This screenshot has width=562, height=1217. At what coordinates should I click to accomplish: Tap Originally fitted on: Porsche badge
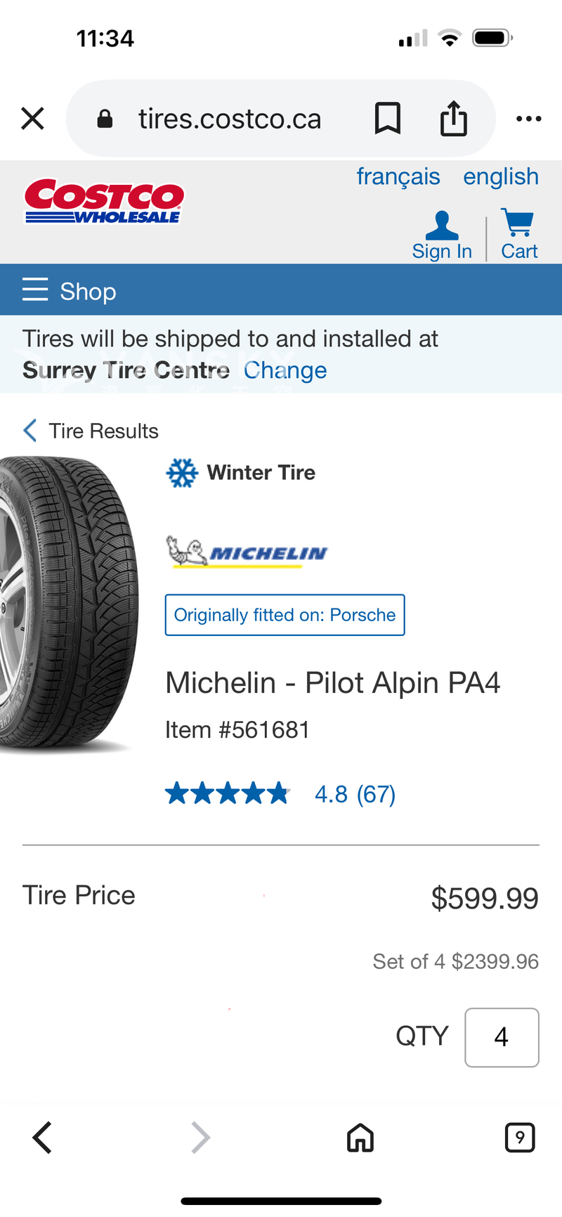point(285,615)
